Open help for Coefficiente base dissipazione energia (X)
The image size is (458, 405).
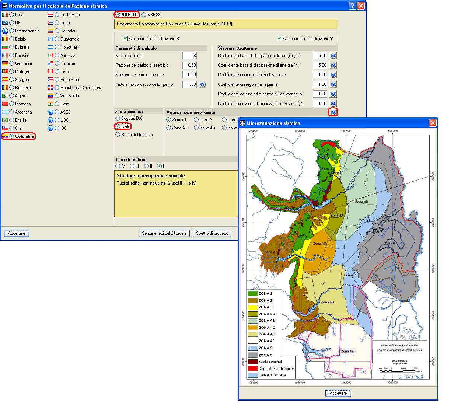333,56
